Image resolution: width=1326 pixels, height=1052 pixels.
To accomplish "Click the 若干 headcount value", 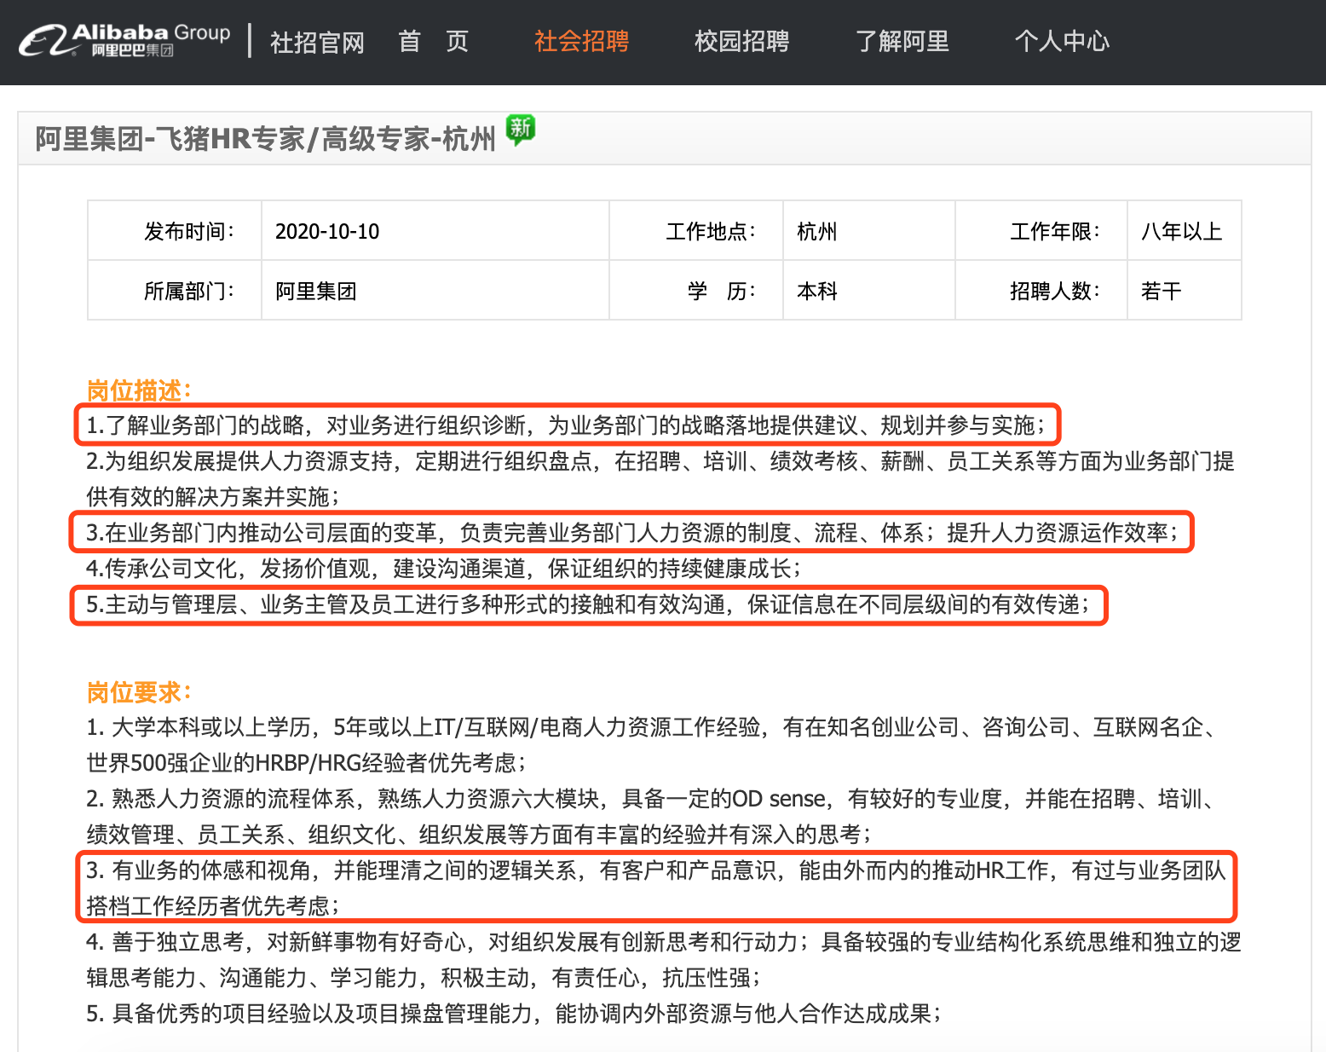I will coord(1162,292).
